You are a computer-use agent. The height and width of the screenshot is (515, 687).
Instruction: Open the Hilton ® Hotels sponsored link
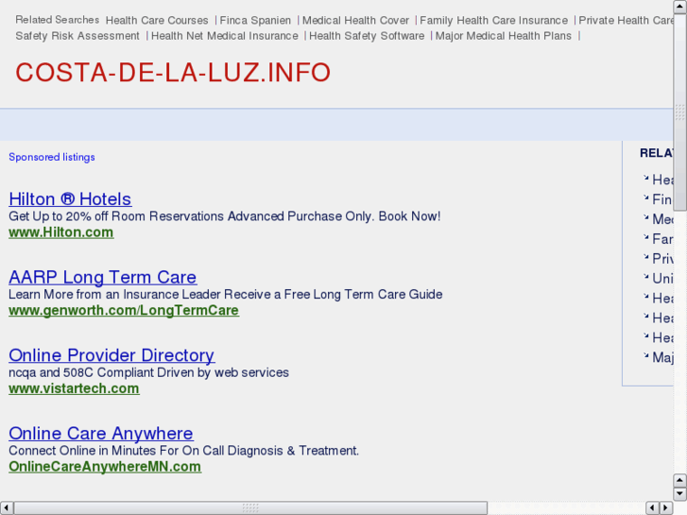coord(70,199)
